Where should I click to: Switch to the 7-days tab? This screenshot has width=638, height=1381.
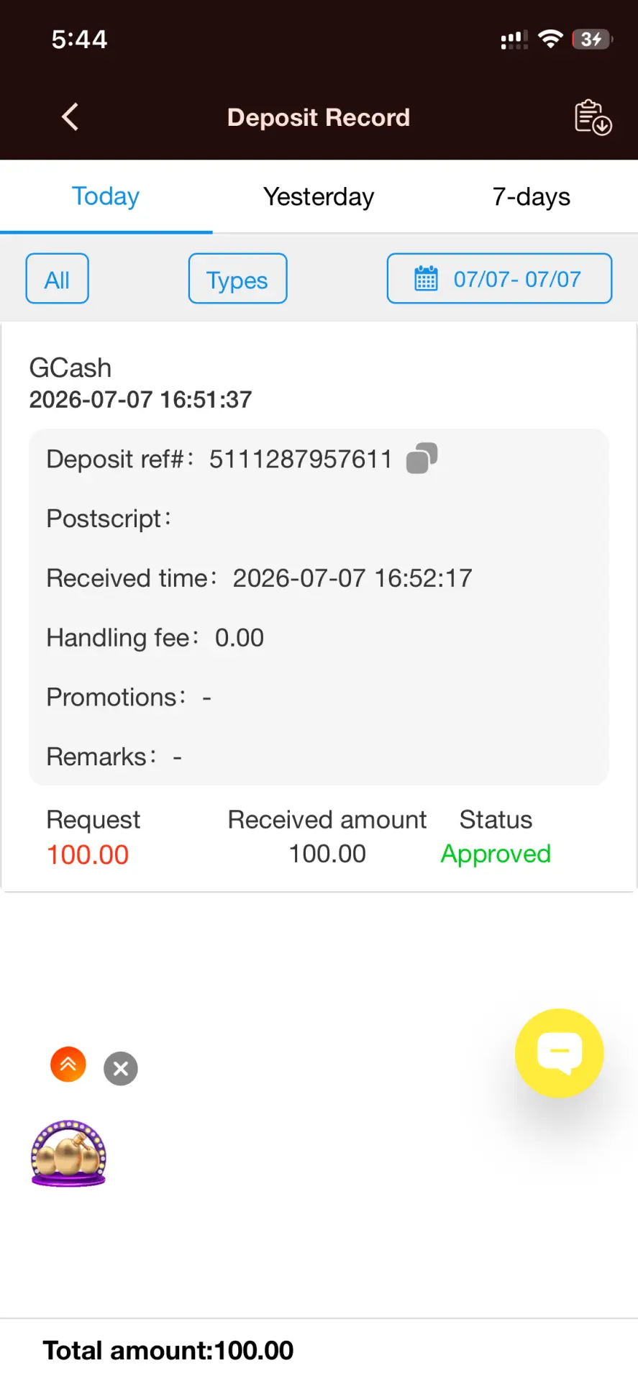532,196
